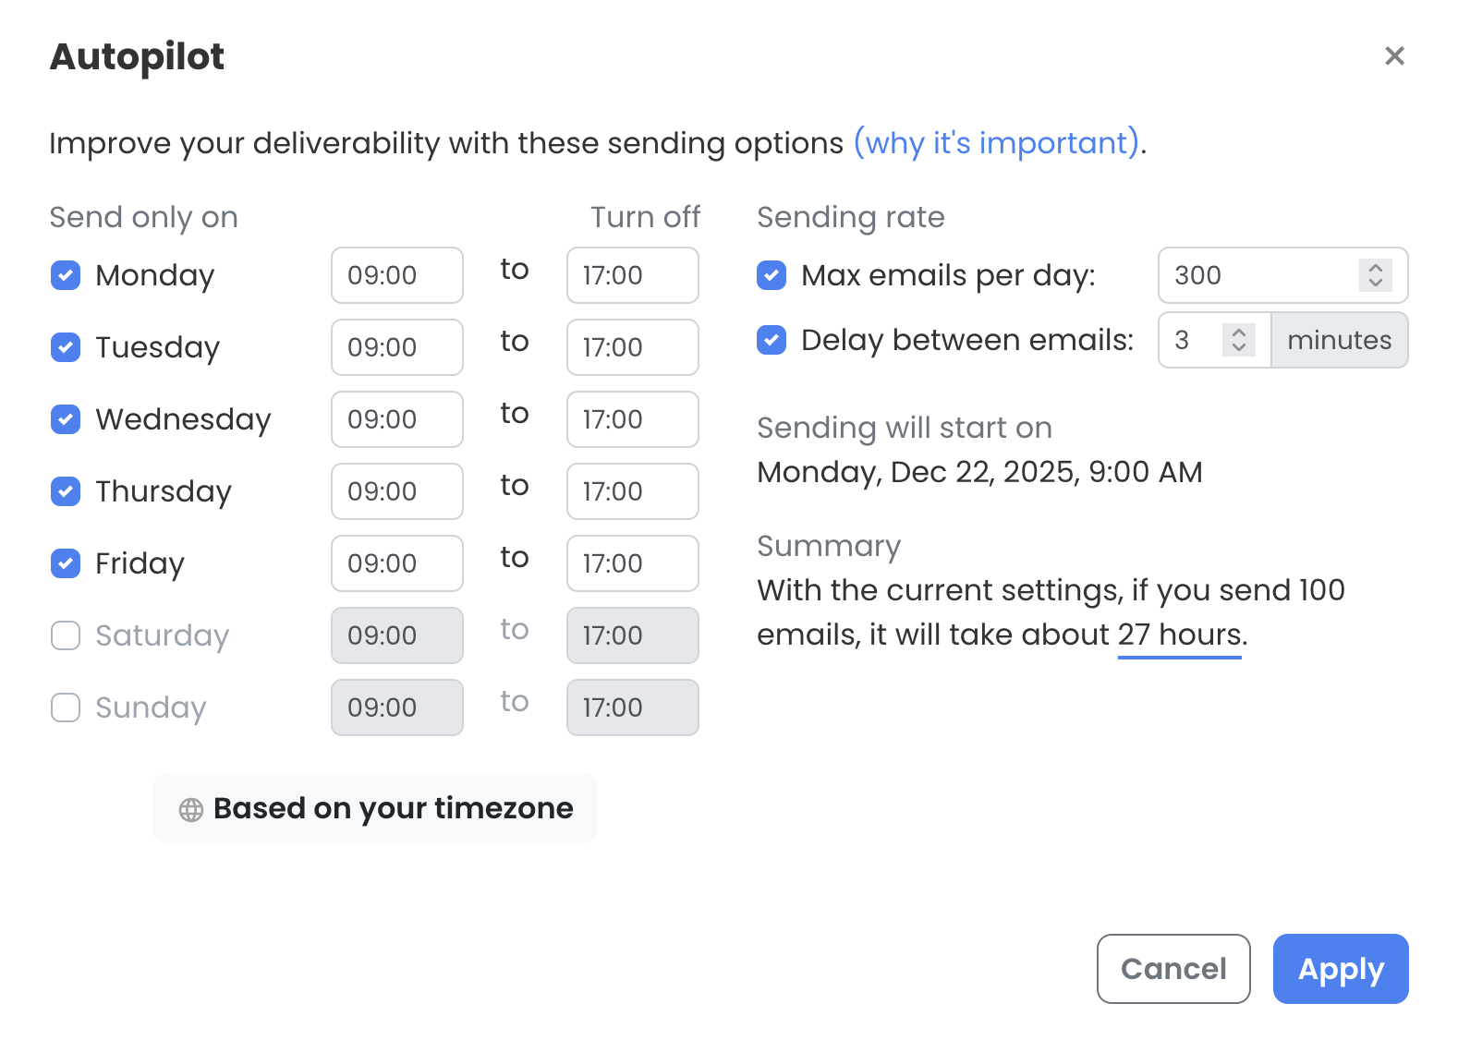This screenshot has width=1458, height=1040.
Task: Close the Autopilot dialog
Action: point(1394,55)
